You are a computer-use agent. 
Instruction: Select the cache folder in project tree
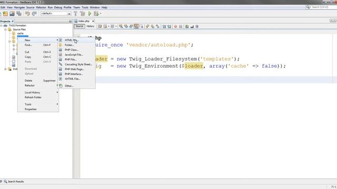[x=20, y=34]
